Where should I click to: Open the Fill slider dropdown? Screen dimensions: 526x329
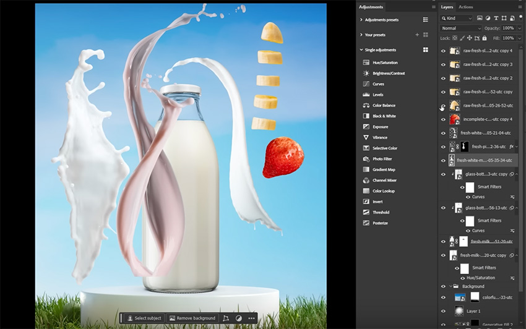pos(519,38)
